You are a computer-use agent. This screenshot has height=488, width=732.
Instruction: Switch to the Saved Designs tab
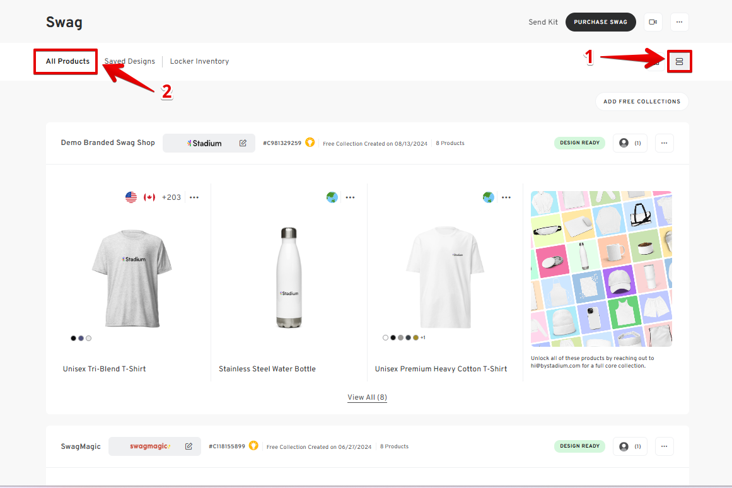pyautogui.click(x=130, y=61)
